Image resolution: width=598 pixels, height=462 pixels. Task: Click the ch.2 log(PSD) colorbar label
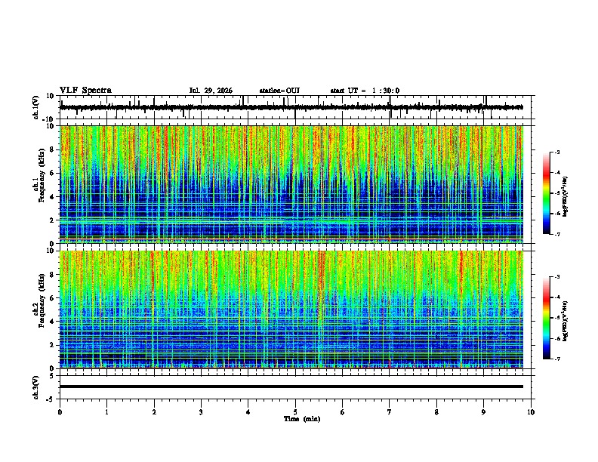[x=565, y=322]
